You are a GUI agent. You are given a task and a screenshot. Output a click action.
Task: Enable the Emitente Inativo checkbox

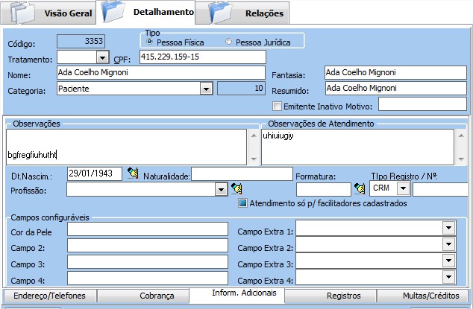pyautogui.click(x=278, y=106)
